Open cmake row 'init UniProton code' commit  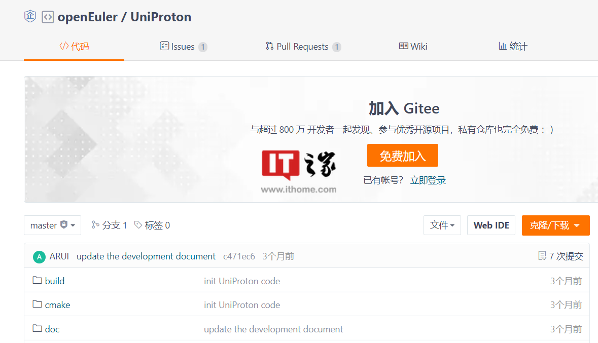click(x=242, y=305)
